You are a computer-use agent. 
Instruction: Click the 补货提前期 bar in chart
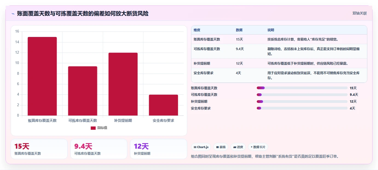click(x=123, y=84)
